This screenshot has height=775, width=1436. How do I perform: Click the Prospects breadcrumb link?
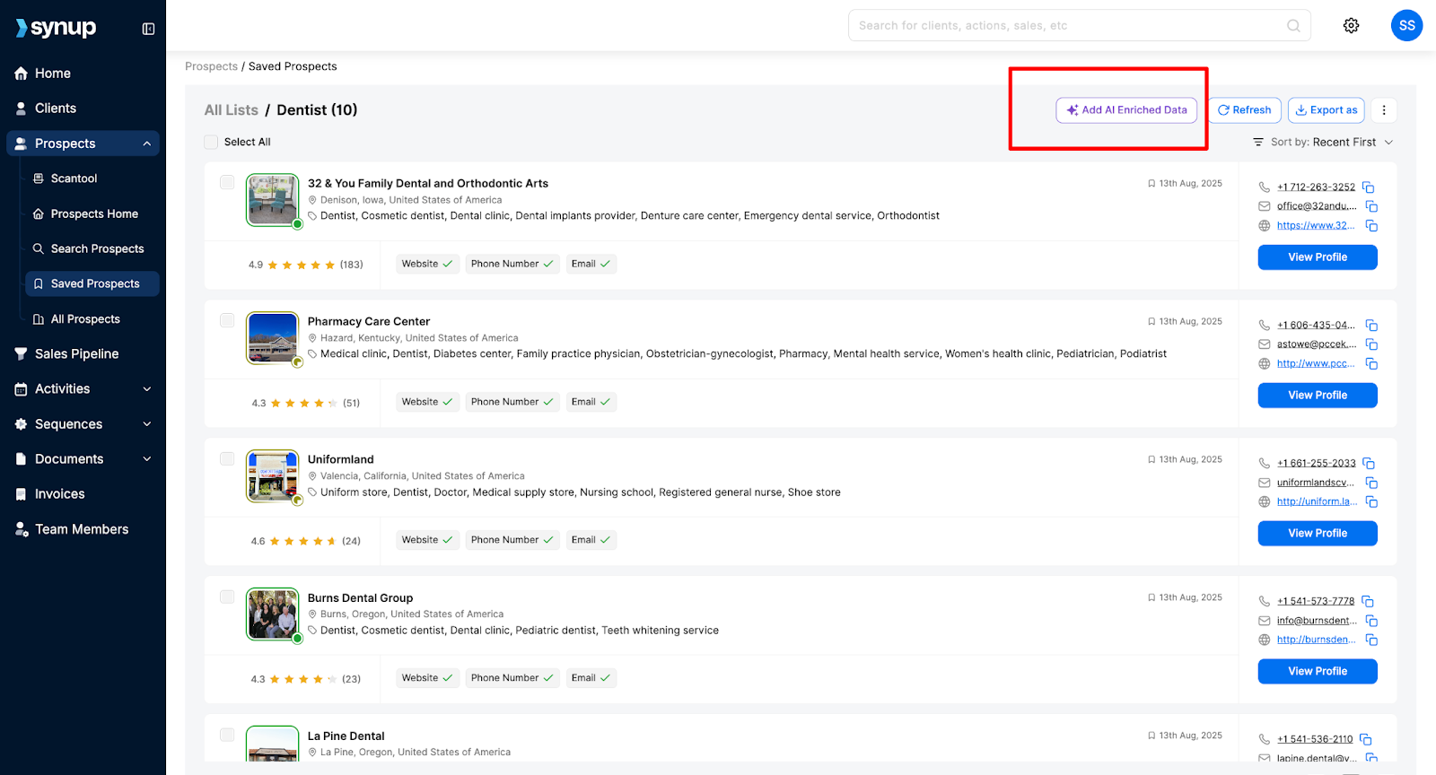tap(211, 66)
